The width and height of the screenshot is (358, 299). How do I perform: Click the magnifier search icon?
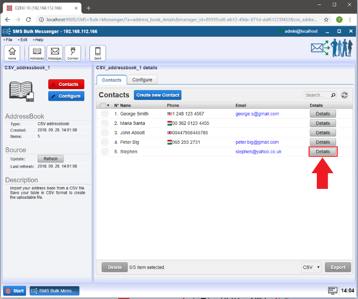[333, 95]
